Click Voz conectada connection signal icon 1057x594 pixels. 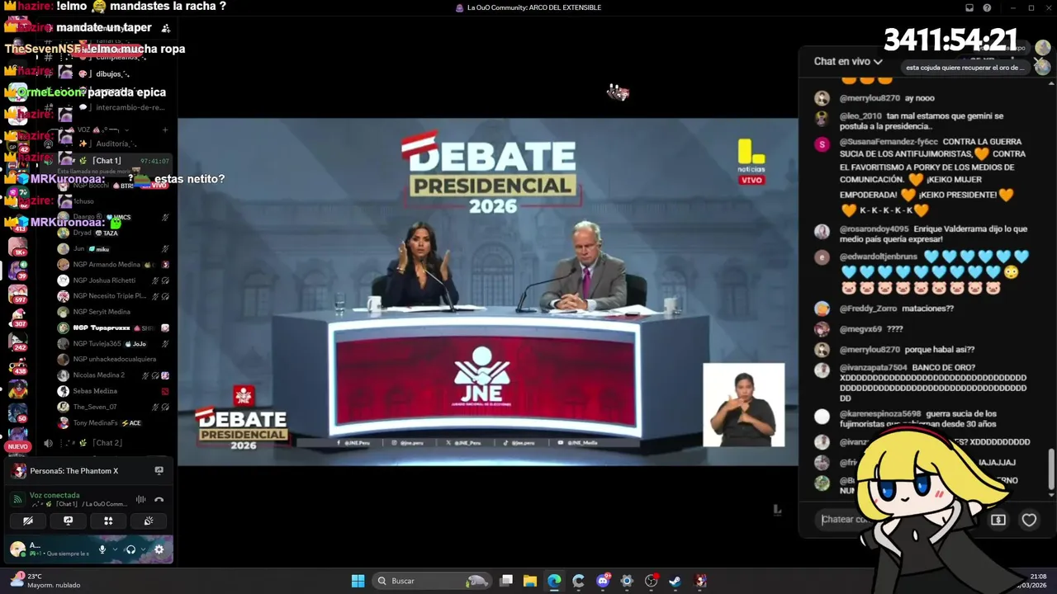pos(18,499)
